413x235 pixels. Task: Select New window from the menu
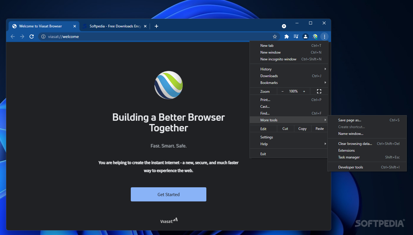[289, 52]
